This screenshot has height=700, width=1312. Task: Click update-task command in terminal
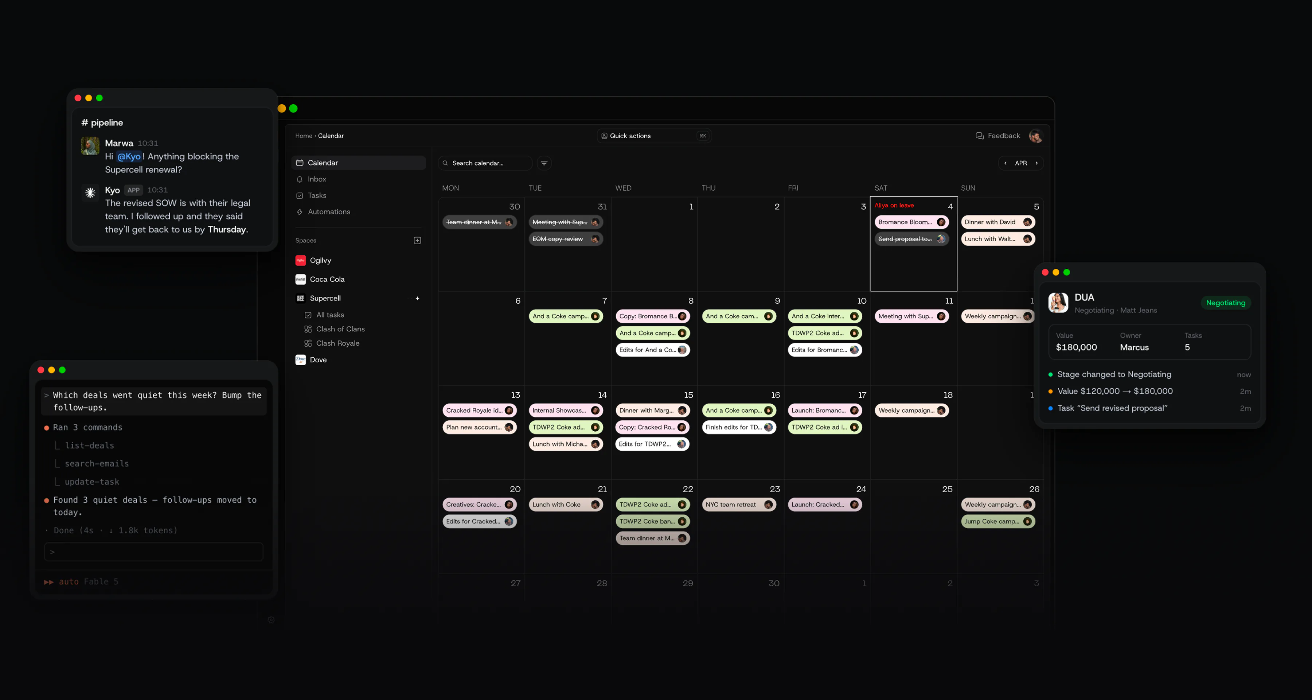(92, 482)
